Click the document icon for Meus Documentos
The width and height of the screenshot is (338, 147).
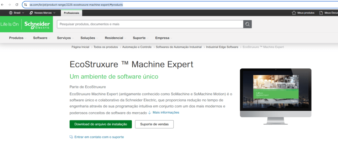click(x=321, y=13)
